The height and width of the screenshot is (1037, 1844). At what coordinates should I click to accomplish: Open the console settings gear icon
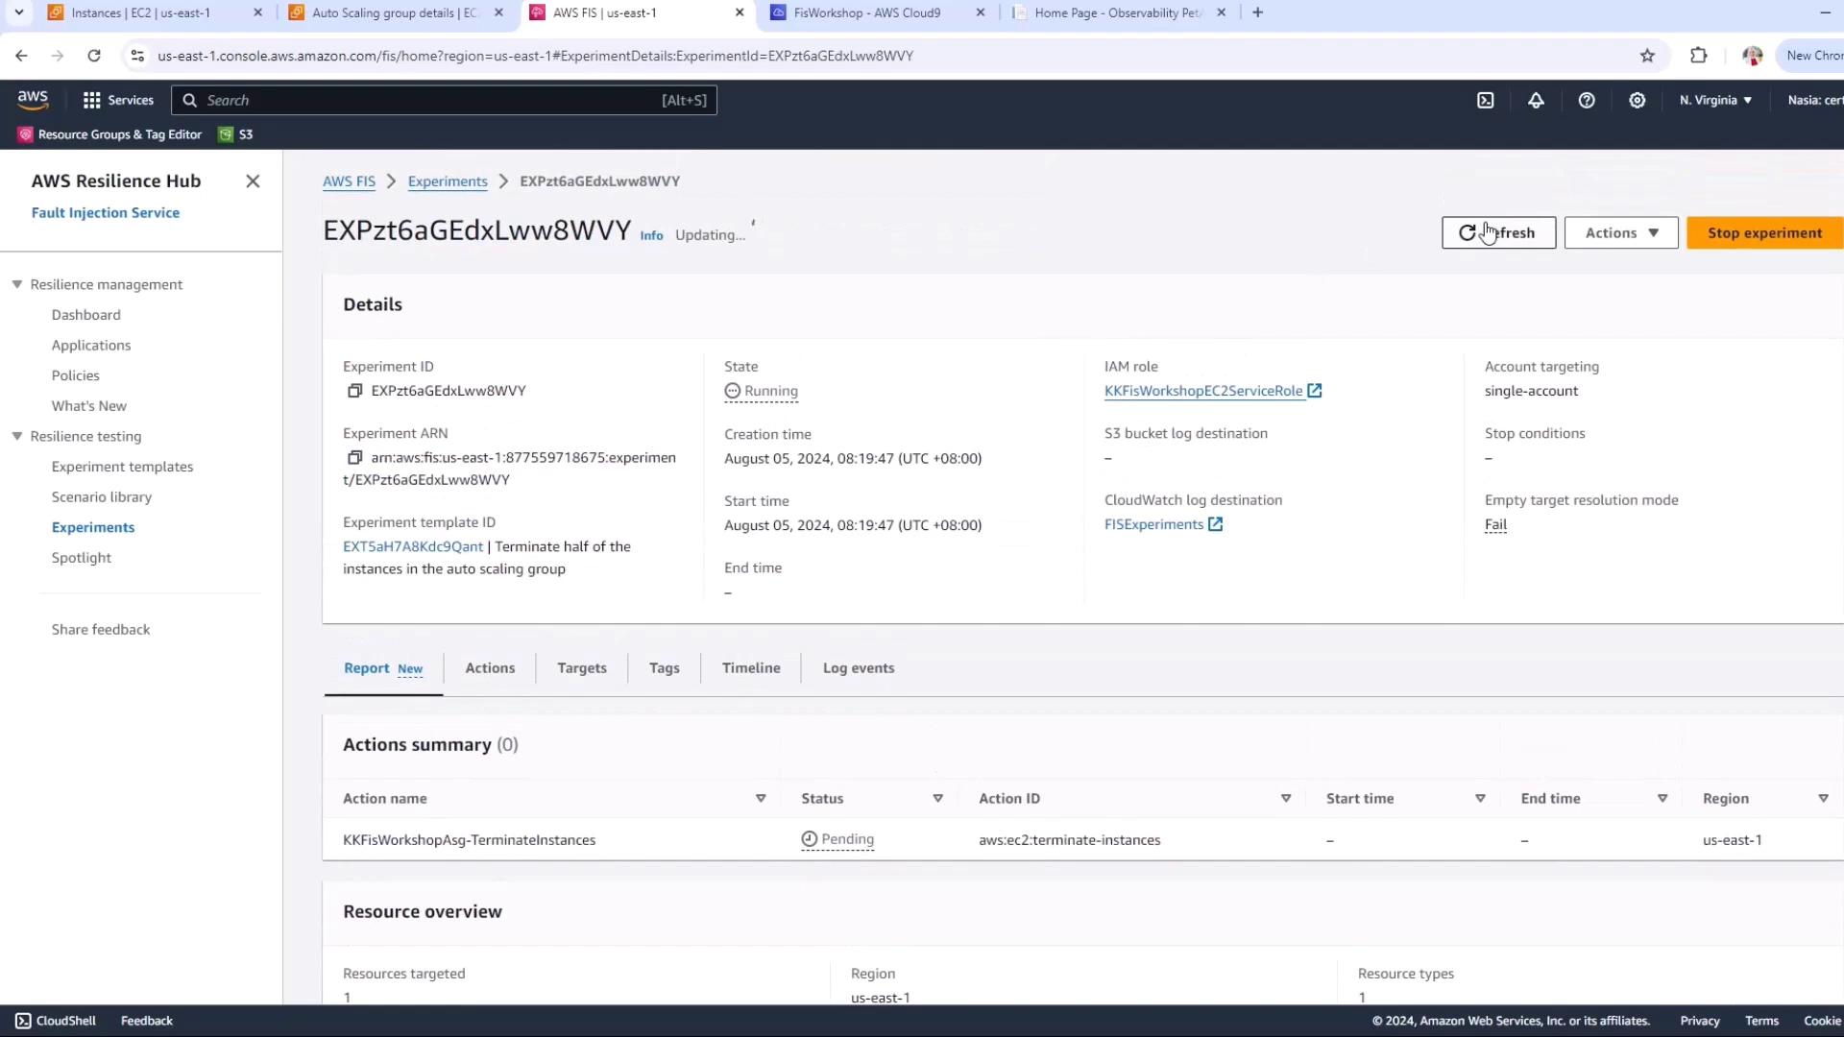1638,100
